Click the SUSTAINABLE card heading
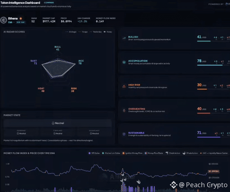230x192 pixels. coord(136,133)
